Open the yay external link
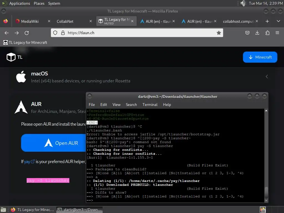The width and height of the screenshot is (284, 213). point(29,162)
